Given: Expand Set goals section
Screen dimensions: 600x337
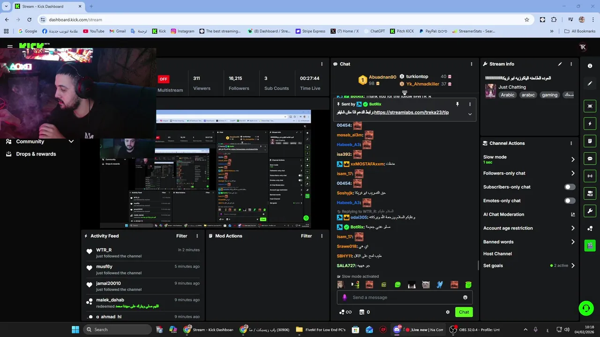Looking at the screenshot, I should (x=573, y=266).
